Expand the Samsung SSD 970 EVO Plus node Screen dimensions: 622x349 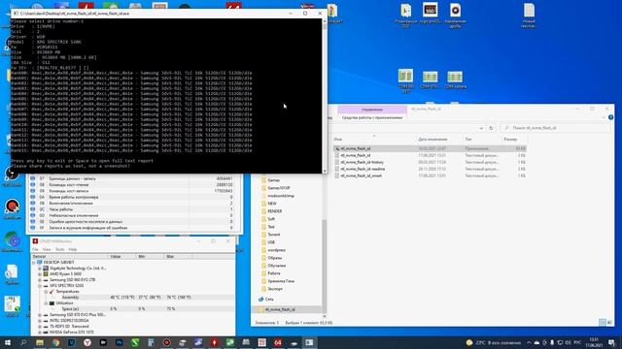(x=40, y=315)
